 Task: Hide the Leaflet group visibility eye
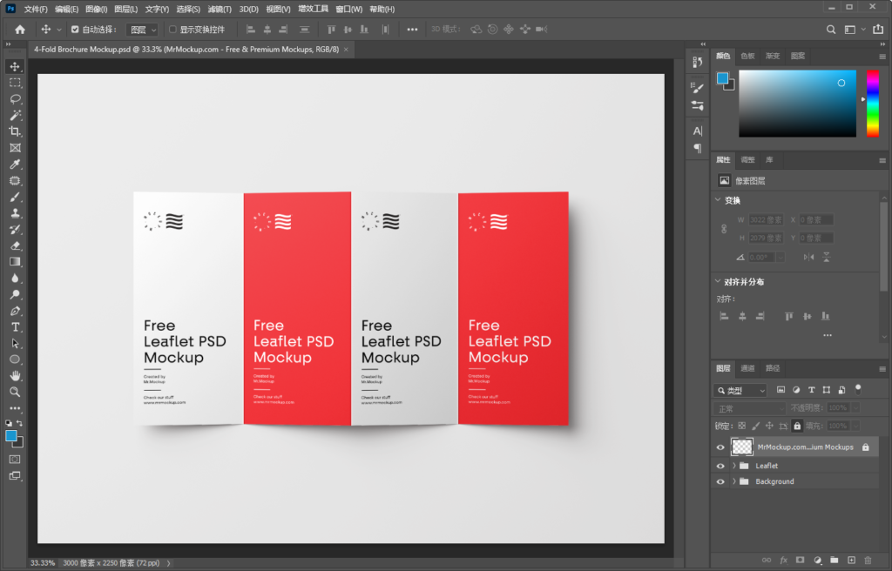[x=720, y=466]
